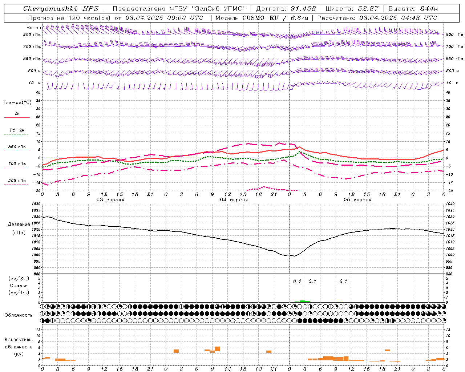Click the 03 апреля date label
465x372 pixels.
pos(110,200)
